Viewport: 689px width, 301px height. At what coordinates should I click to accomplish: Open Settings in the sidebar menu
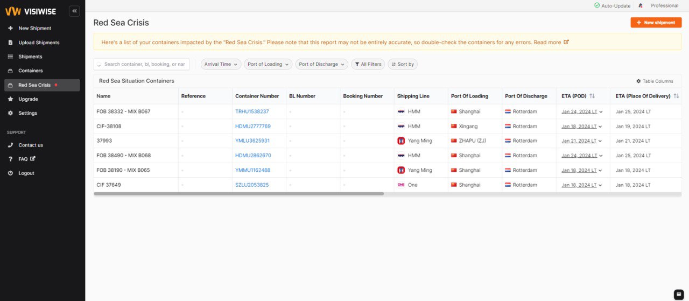point(27,113)
